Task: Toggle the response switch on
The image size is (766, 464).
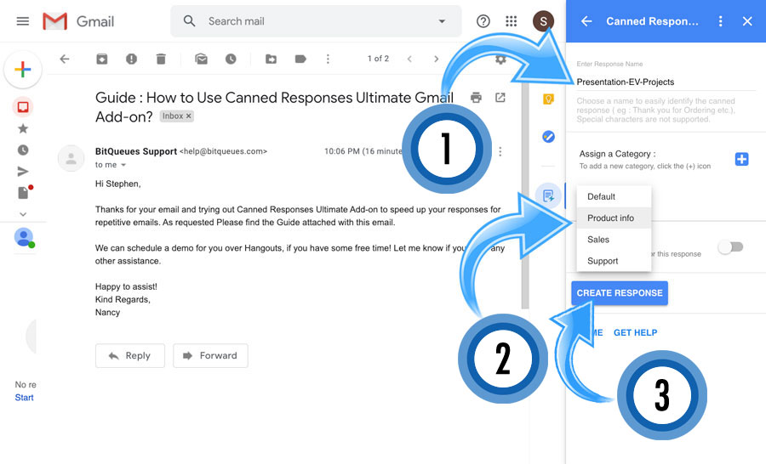Action: (730, 247)
